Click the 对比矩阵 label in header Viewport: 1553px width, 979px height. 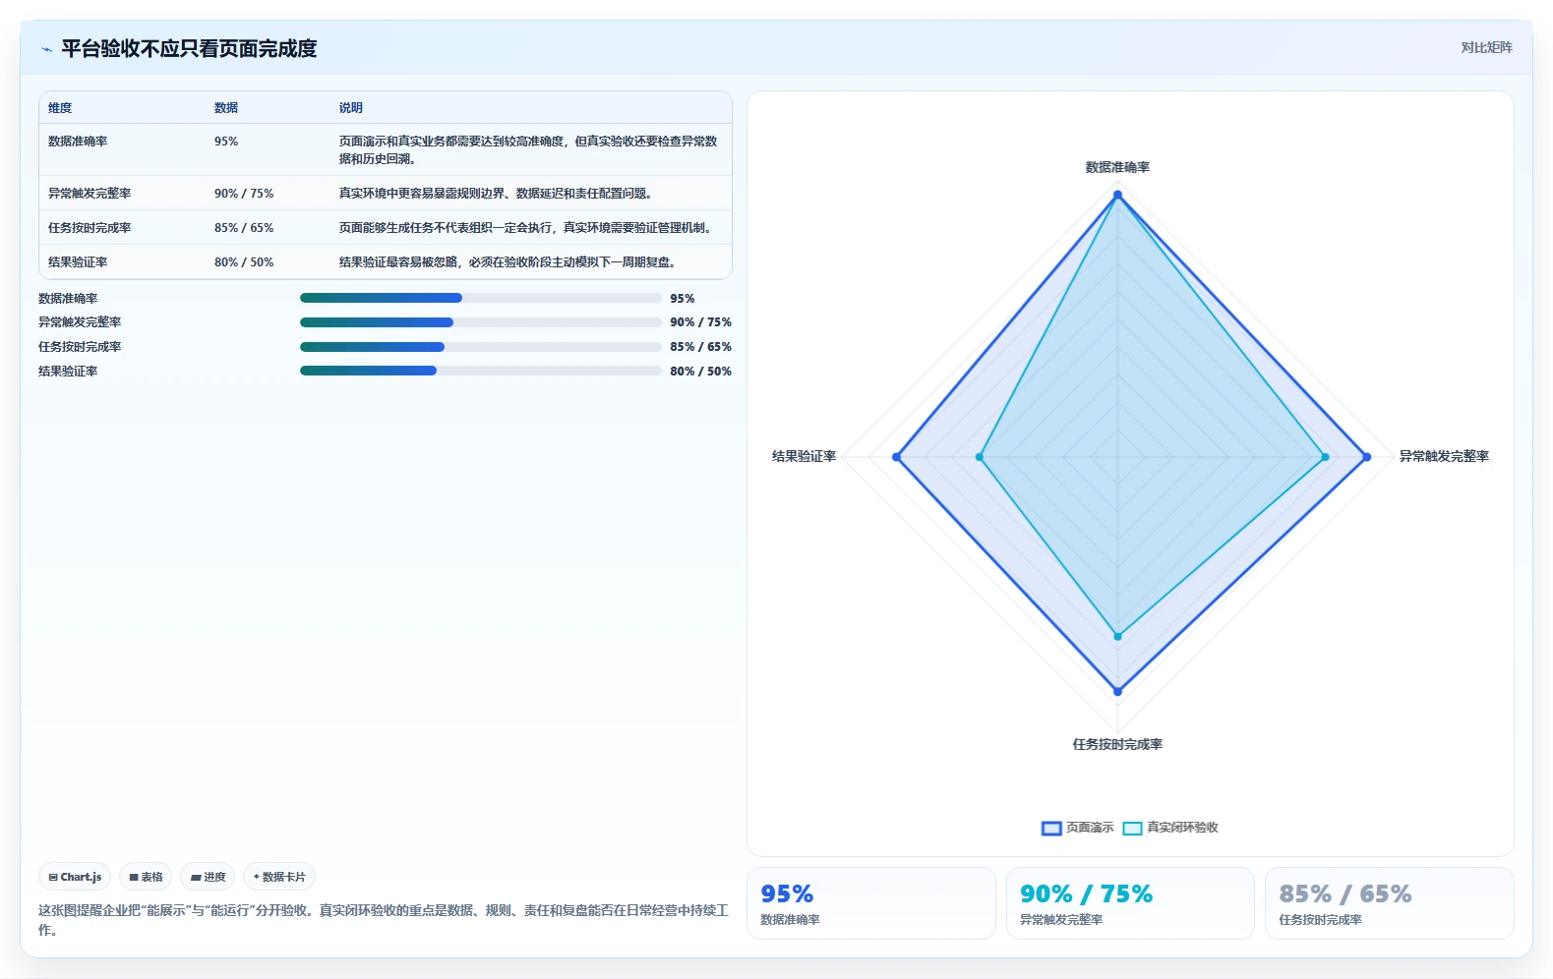[1486, 47]
